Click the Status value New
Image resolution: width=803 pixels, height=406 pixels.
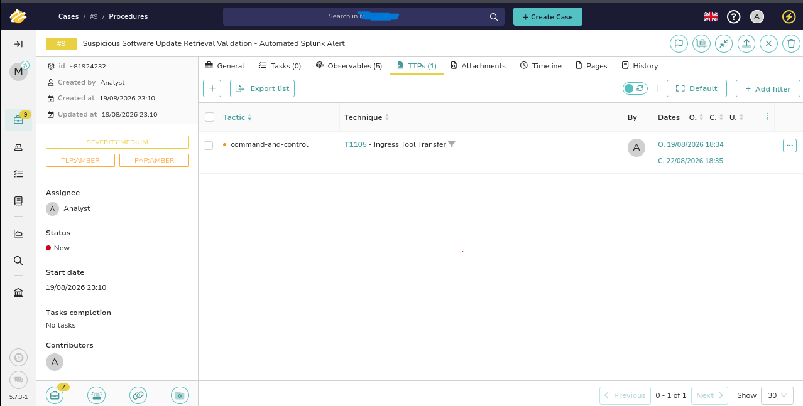62,248
